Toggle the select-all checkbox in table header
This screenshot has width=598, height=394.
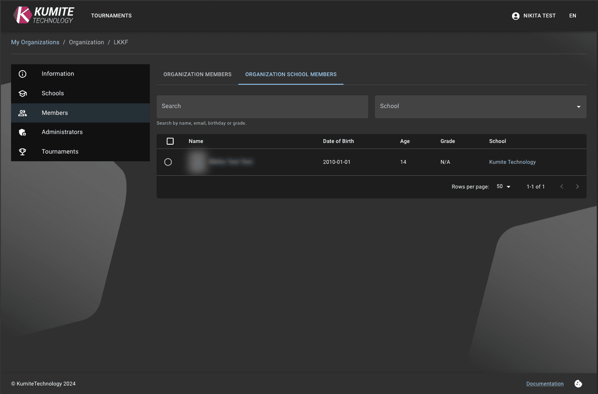coord(170,141)
